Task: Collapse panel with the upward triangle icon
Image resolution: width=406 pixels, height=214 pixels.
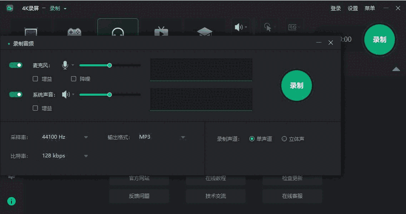Action: tap(396, 69)
